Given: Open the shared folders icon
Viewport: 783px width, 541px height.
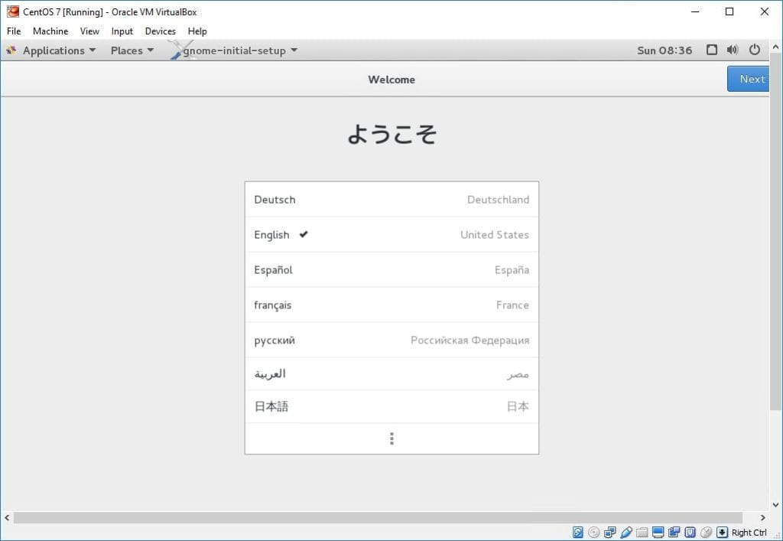Looking at the screenshot, I should coord(642,533).
